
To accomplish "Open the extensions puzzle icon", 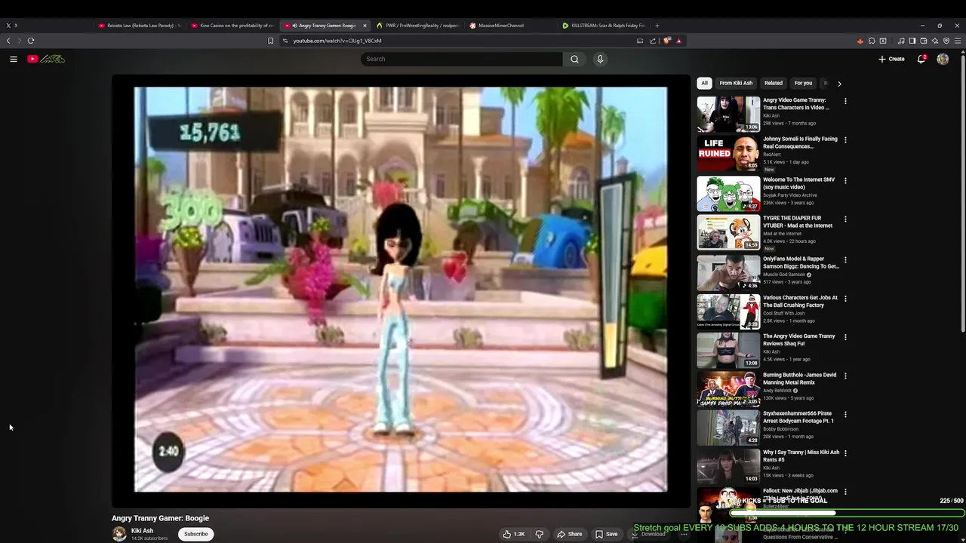I will click(x=872, y=41).
